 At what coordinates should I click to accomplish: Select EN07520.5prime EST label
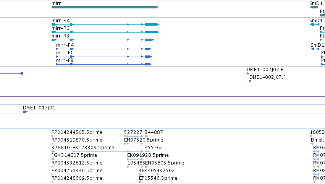click(x=144, y=140)
